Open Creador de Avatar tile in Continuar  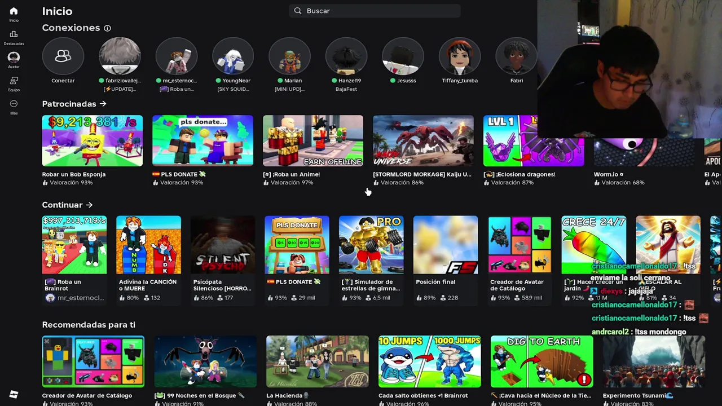click(520, 245)
